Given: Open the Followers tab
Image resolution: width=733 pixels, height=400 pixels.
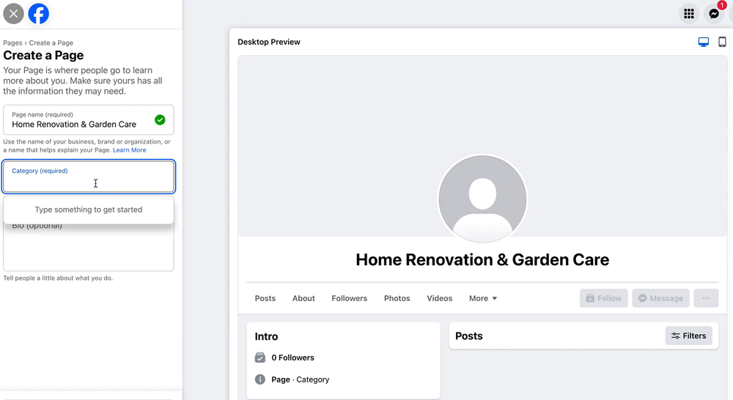Looking at the screenshot, I should (x=349, y=298).
